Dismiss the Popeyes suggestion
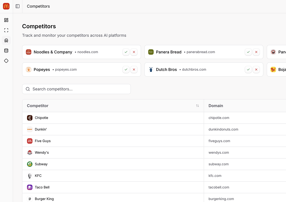The width and height of the screenshot is (286, 202). click(x=134, y=69)
